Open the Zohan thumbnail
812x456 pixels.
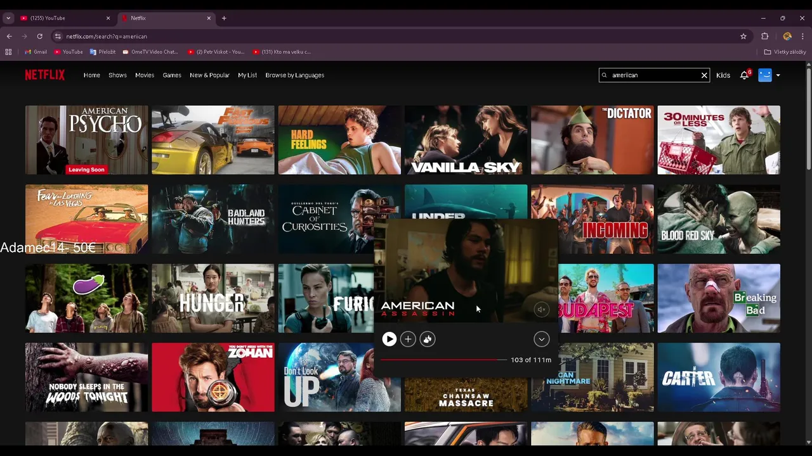click(x=213, y=377)
